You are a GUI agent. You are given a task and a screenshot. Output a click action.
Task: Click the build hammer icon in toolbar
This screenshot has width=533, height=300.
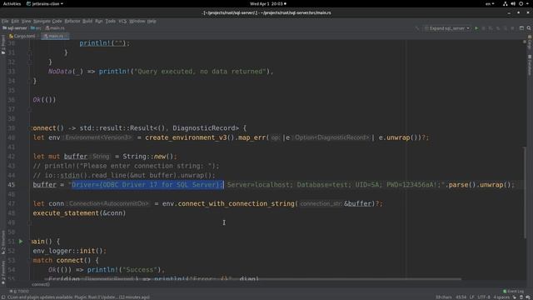pyautogui.click(x=417, y=28)
